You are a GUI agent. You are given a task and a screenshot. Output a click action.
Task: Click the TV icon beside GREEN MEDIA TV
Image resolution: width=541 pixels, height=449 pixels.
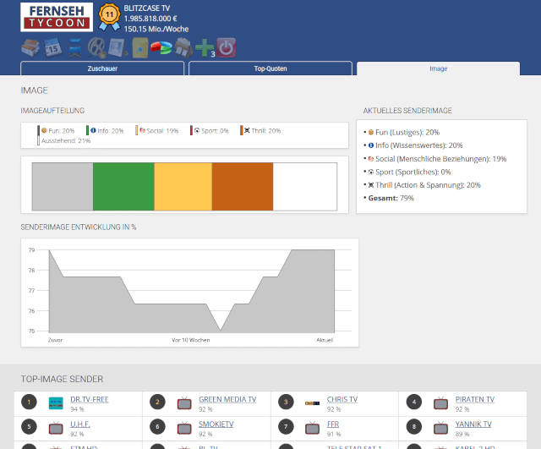coord(184,403)
